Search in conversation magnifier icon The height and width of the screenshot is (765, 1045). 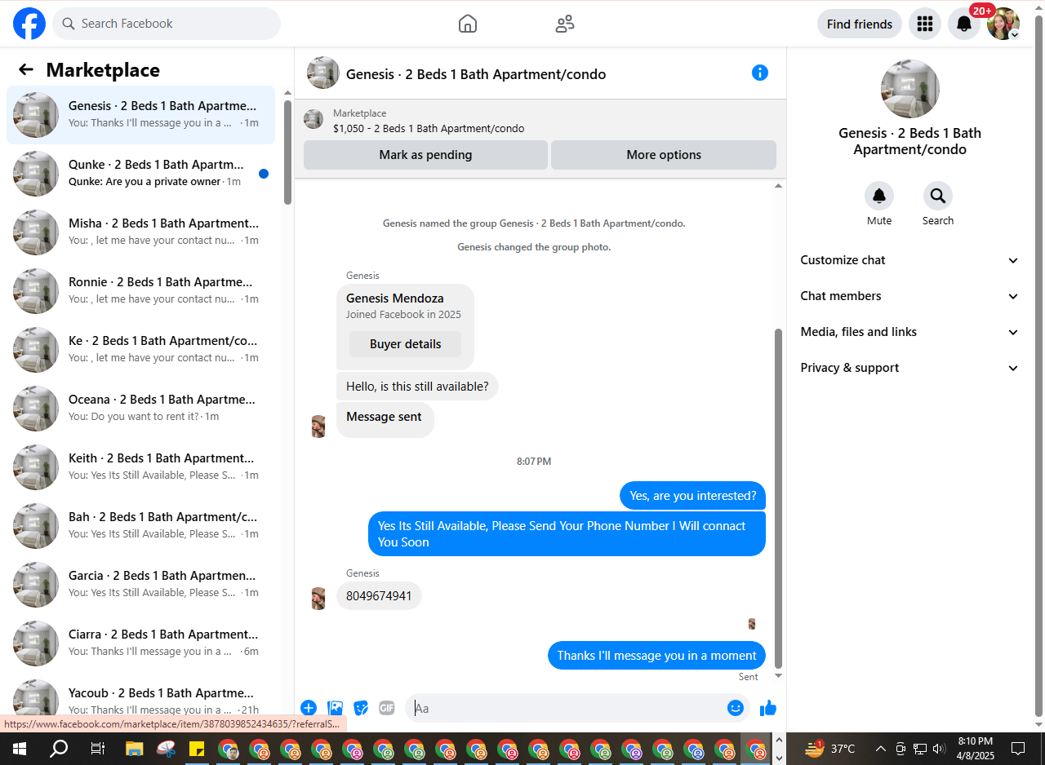pyautogui.click(x=938, y=196)
